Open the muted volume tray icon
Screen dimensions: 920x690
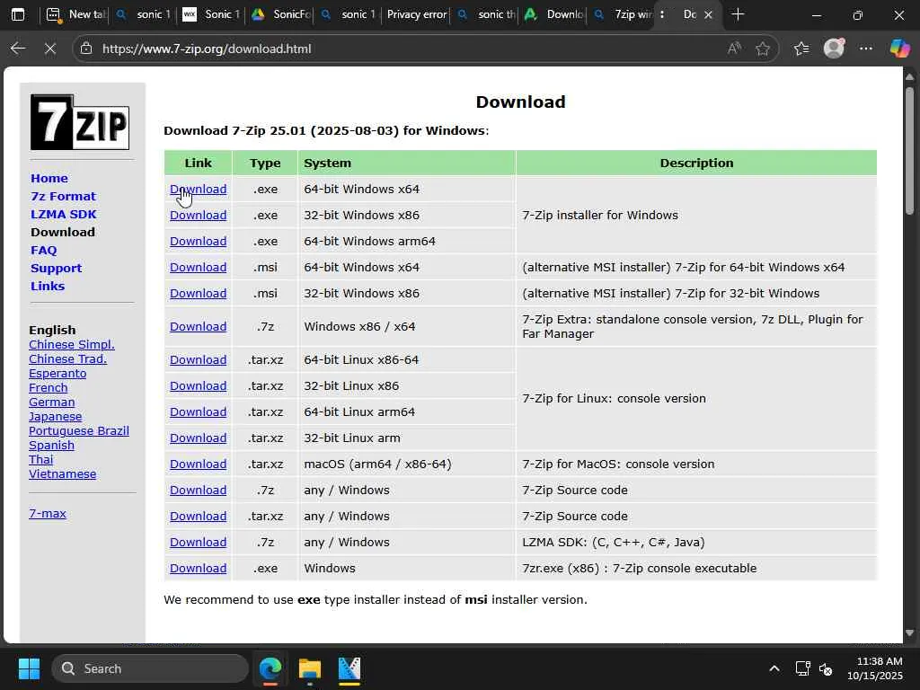[826, 668]
